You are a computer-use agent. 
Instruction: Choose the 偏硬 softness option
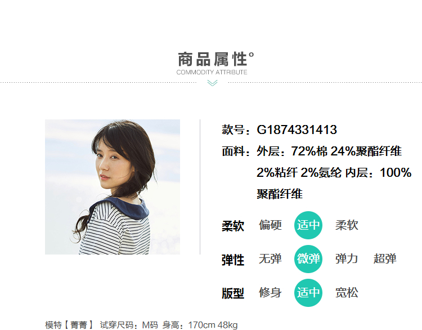[270, 225]
